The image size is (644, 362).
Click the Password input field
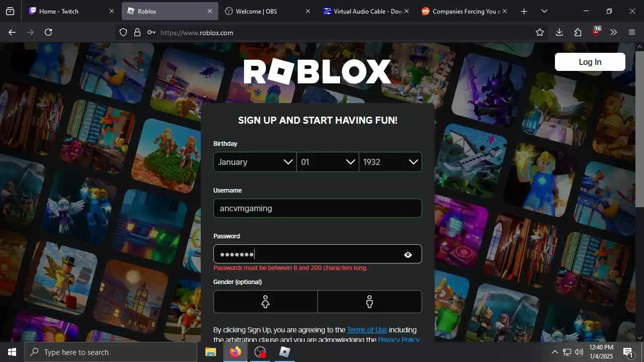[x=317, y=254]
